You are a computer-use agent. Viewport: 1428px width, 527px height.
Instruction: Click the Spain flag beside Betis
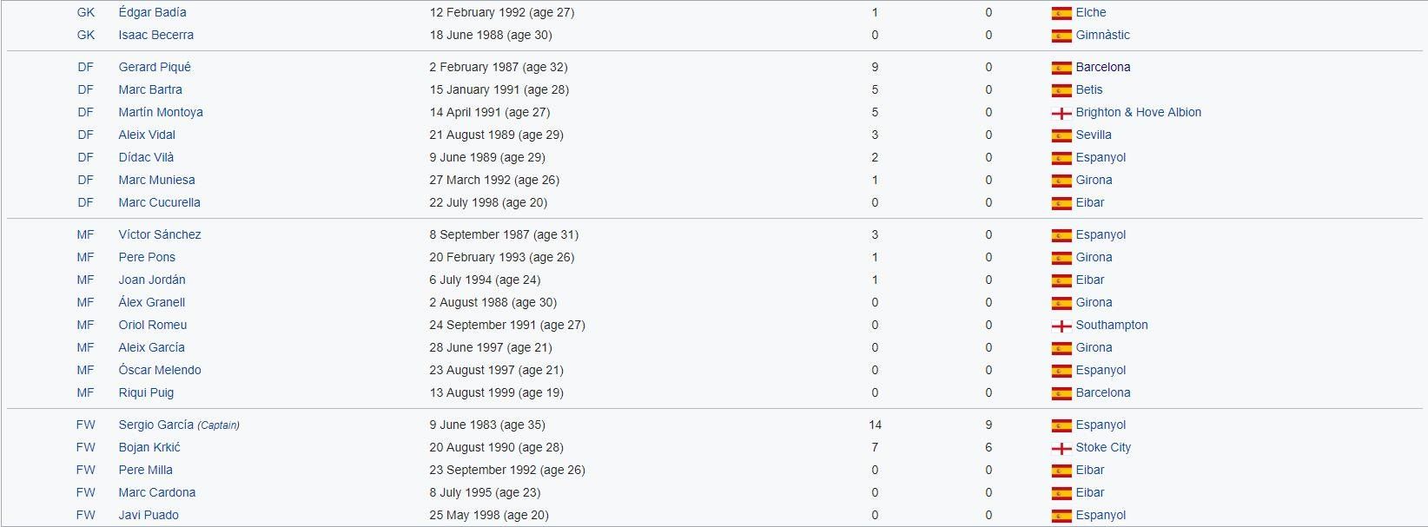(1061, 90)
